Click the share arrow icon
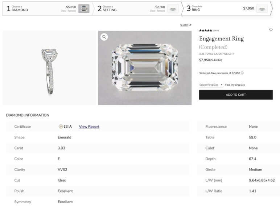The image size is (280, 209). coord(190,25)
